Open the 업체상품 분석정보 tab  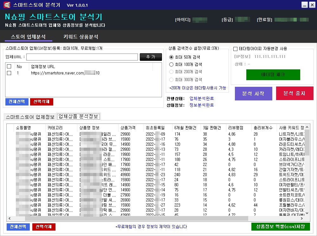coord(78,117)
